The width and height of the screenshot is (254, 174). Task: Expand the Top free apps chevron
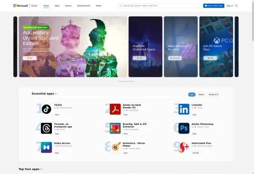[x=41, y=169]
